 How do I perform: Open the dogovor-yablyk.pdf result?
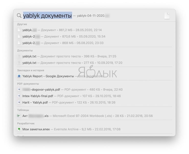(x=94, y=90)
